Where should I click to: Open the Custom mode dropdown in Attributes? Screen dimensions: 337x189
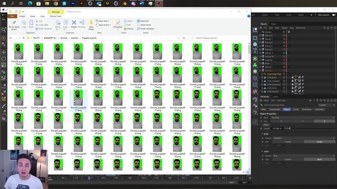[x=326, y=105]
